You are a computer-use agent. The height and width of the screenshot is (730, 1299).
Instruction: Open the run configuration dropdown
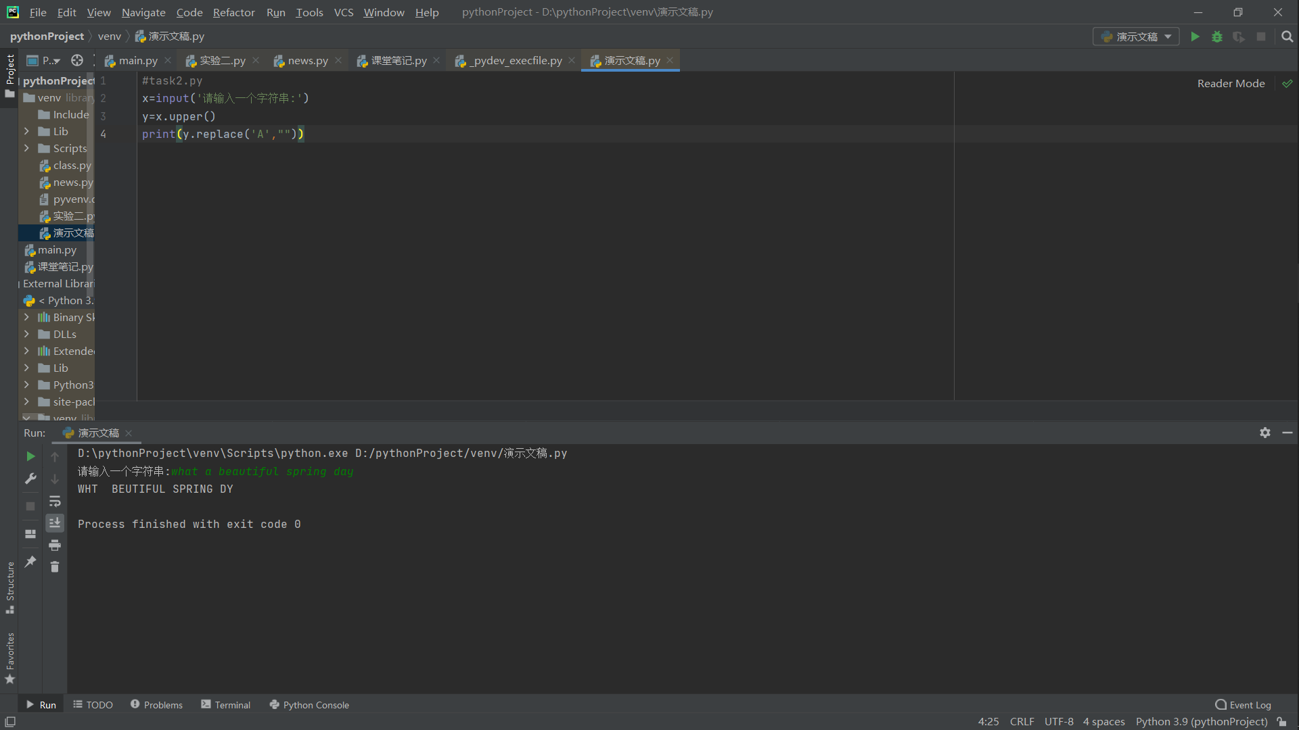tap(1136, 36)
